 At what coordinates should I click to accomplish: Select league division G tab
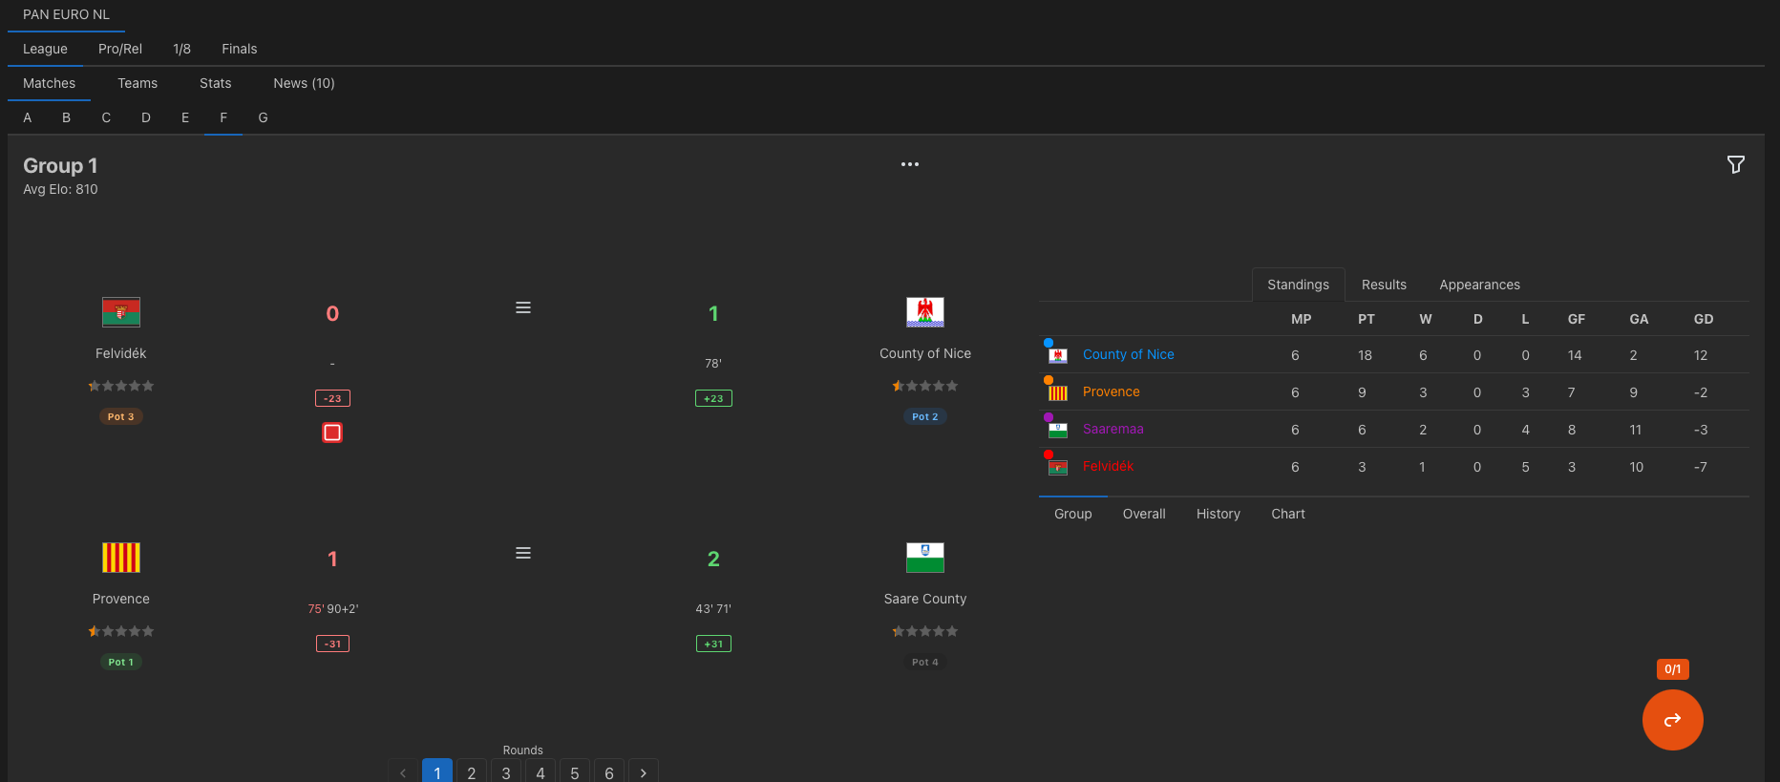264,117
